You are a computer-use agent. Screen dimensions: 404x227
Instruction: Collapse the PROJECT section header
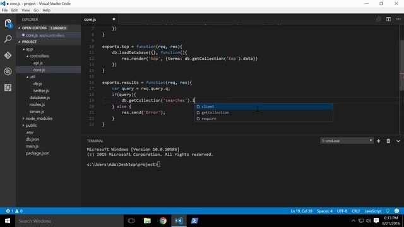point(20,42)
